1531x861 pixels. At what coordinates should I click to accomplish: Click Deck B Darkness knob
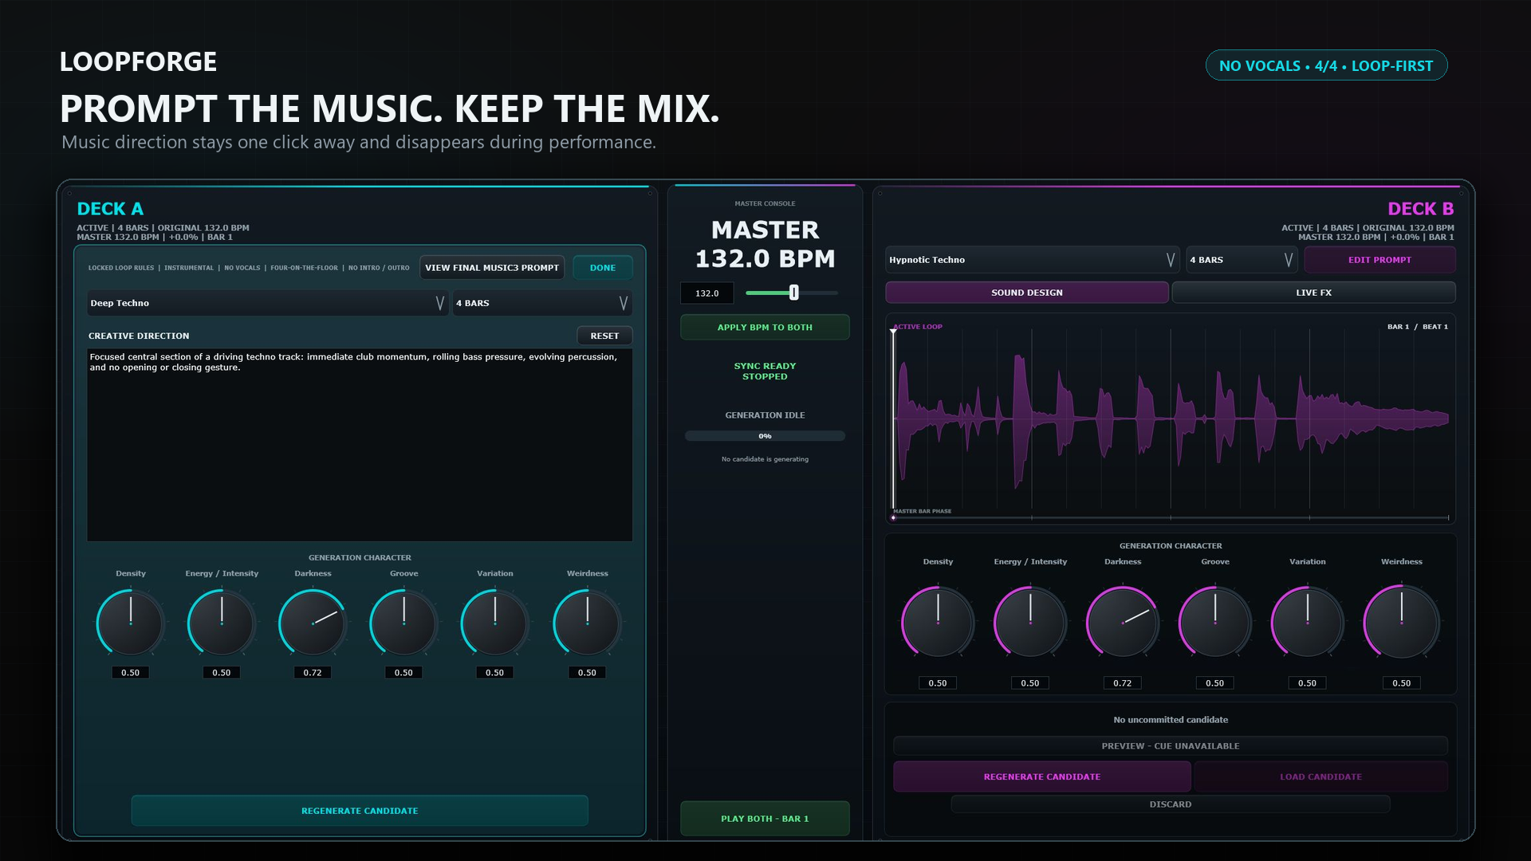(x=1123, y=622)
